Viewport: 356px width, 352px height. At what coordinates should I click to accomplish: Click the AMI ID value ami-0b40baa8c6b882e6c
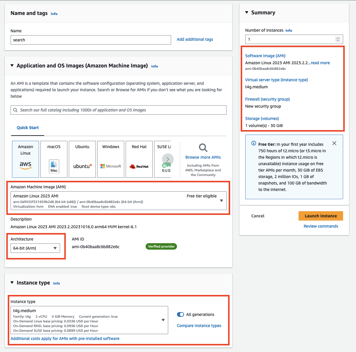coord(96,247)
